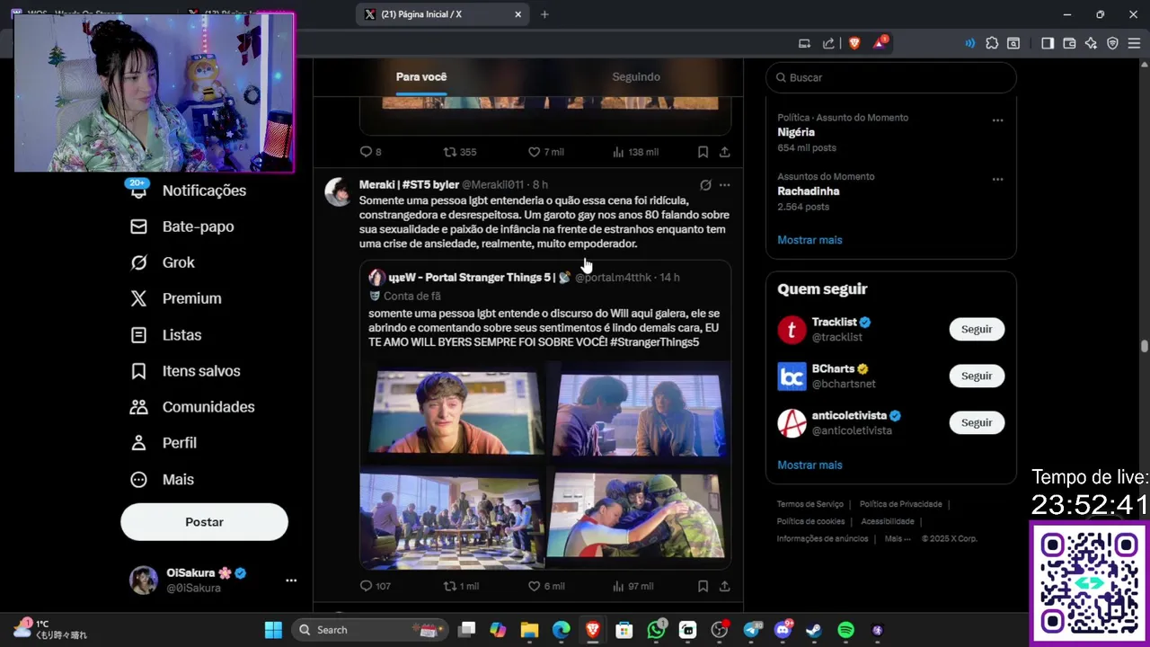Open a new browser tab
This screenshot has height=647, width=1150.
[544, 14]
